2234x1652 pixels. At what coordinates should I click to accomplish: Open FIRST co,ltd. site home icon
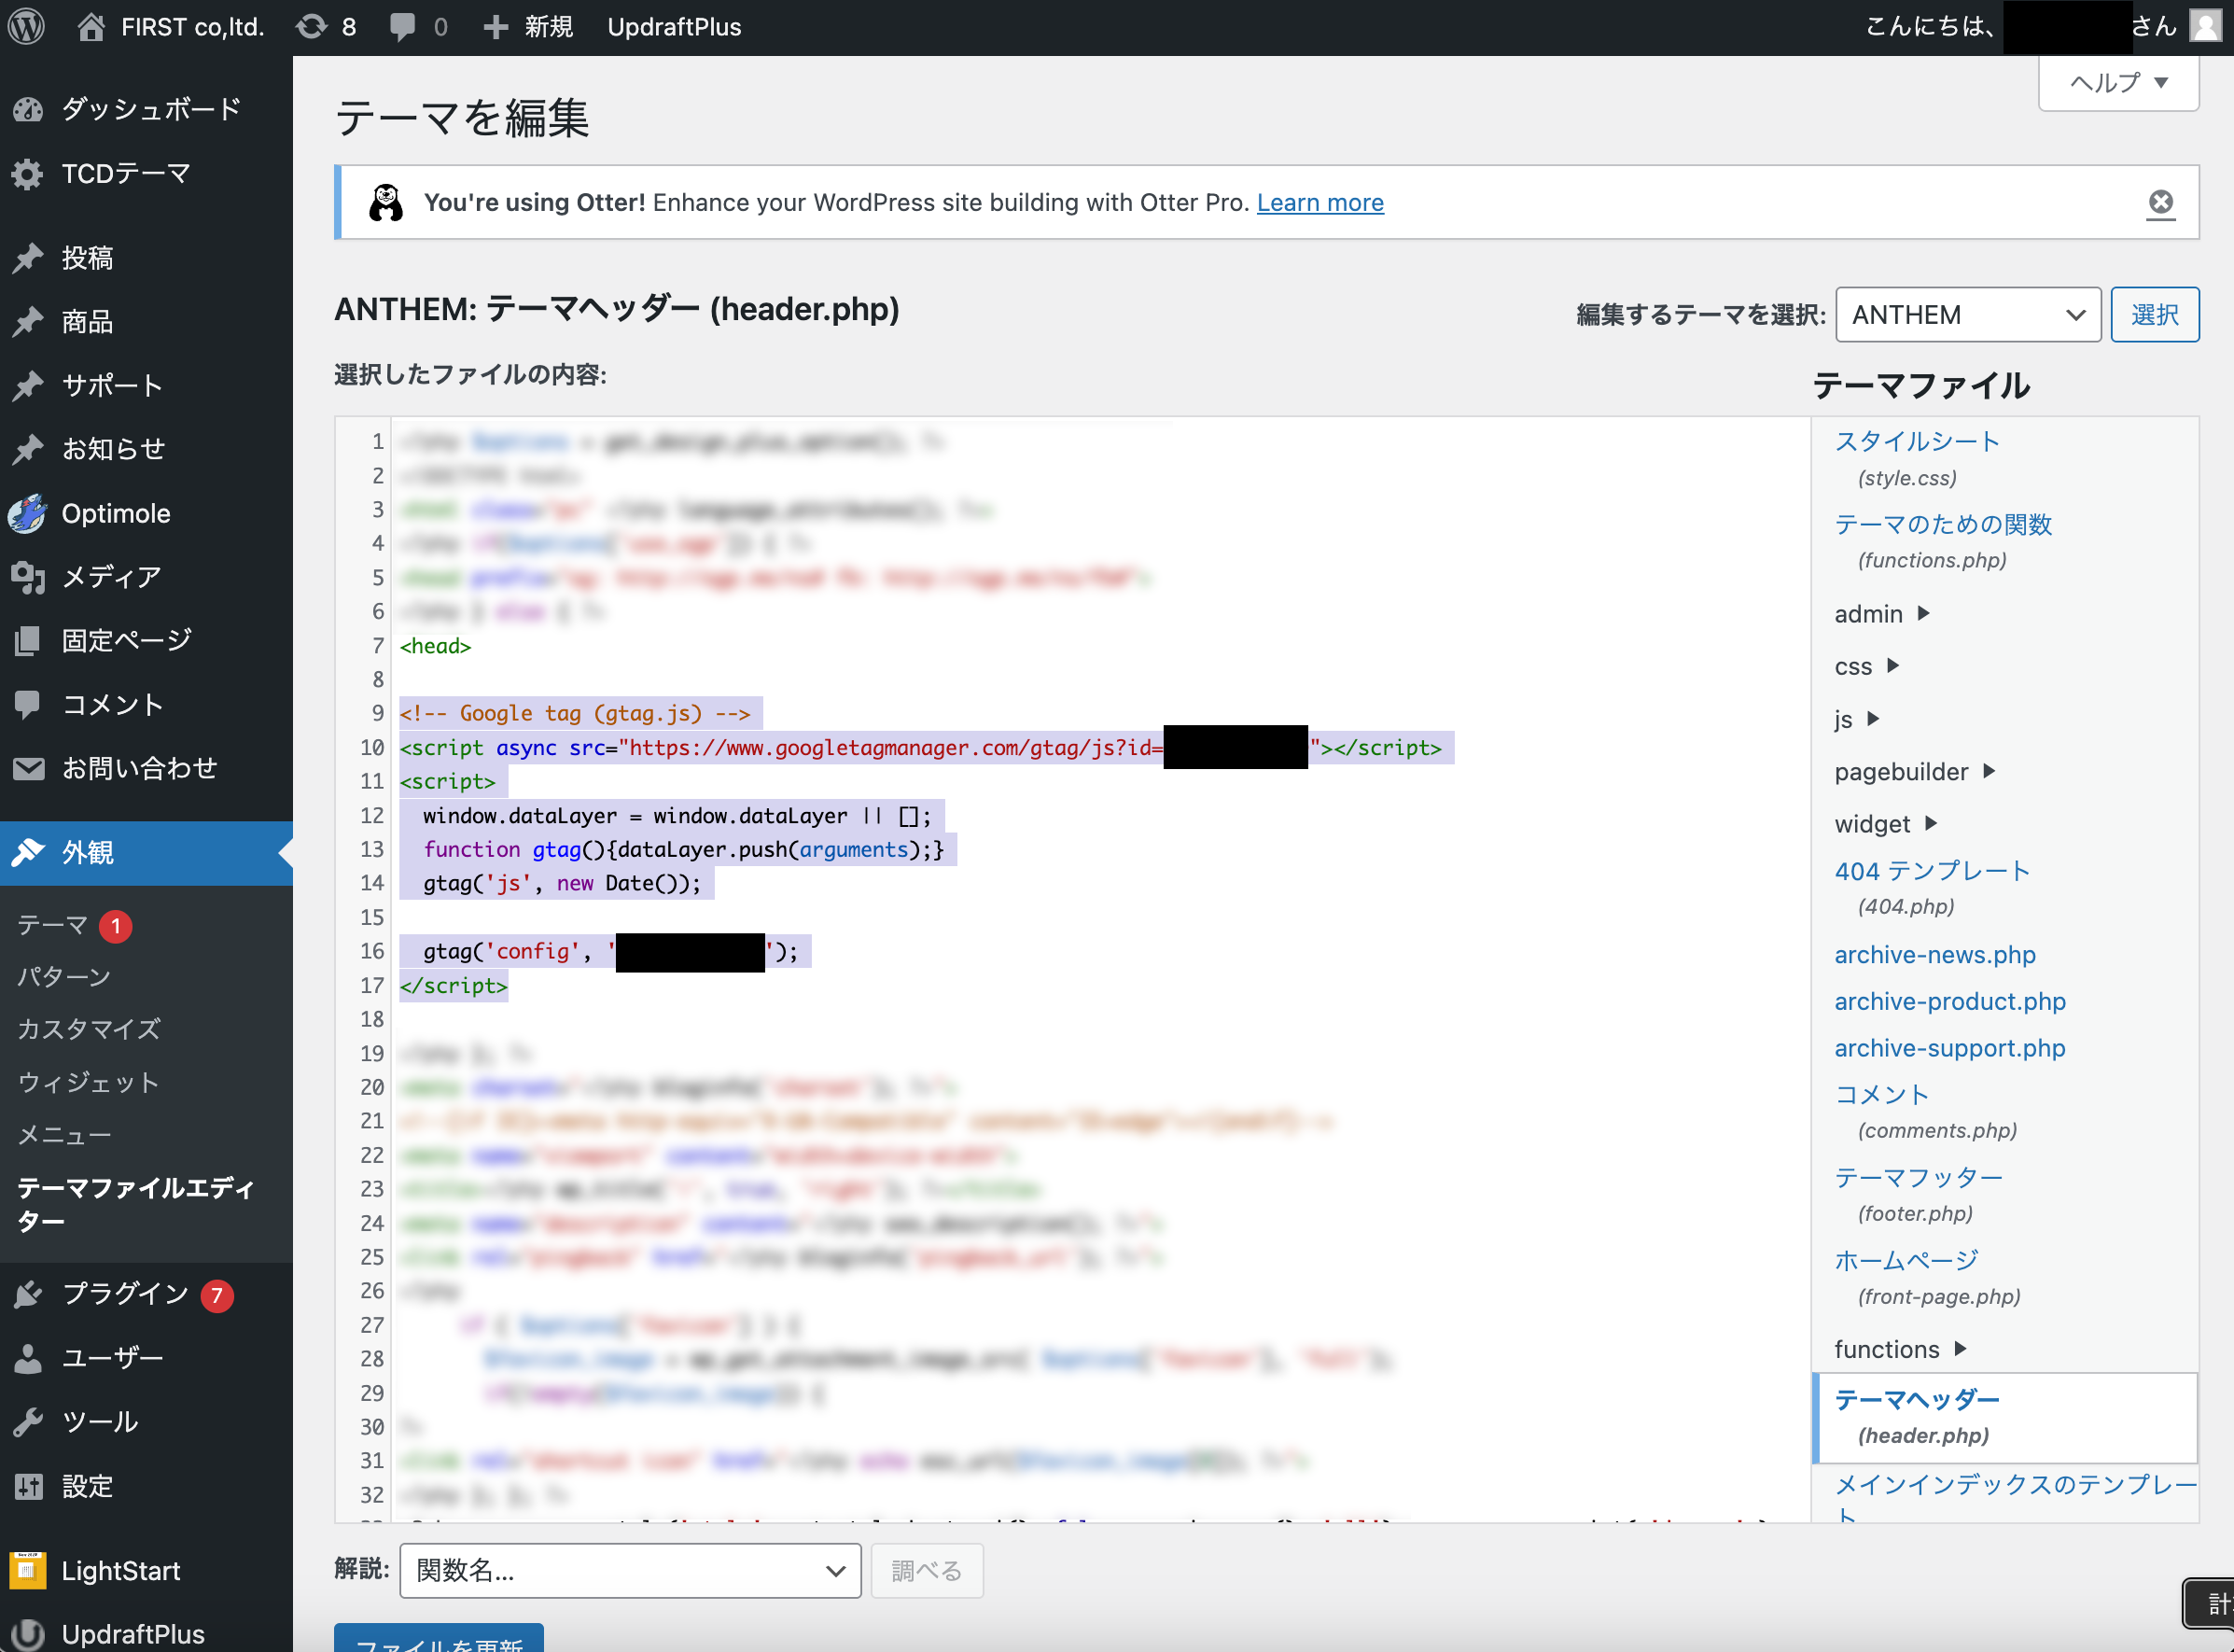tap(91, 27)
